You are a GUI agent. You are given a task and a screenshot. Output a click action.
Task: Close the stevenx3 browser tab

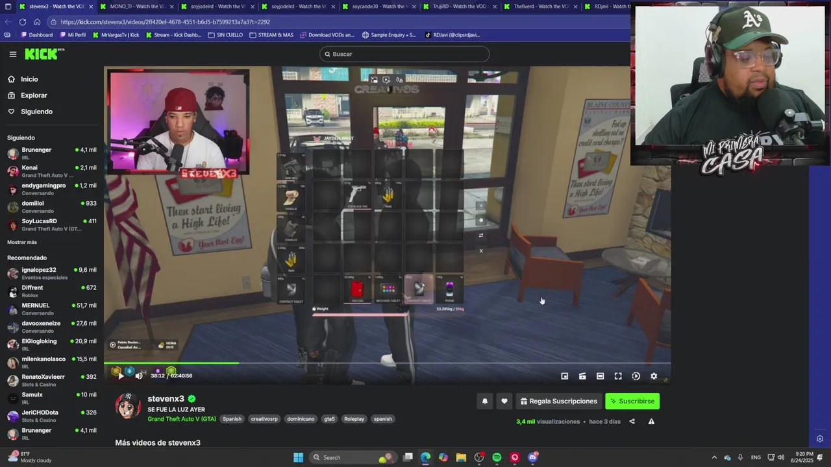pyautogui.click(x=91, y=6)
